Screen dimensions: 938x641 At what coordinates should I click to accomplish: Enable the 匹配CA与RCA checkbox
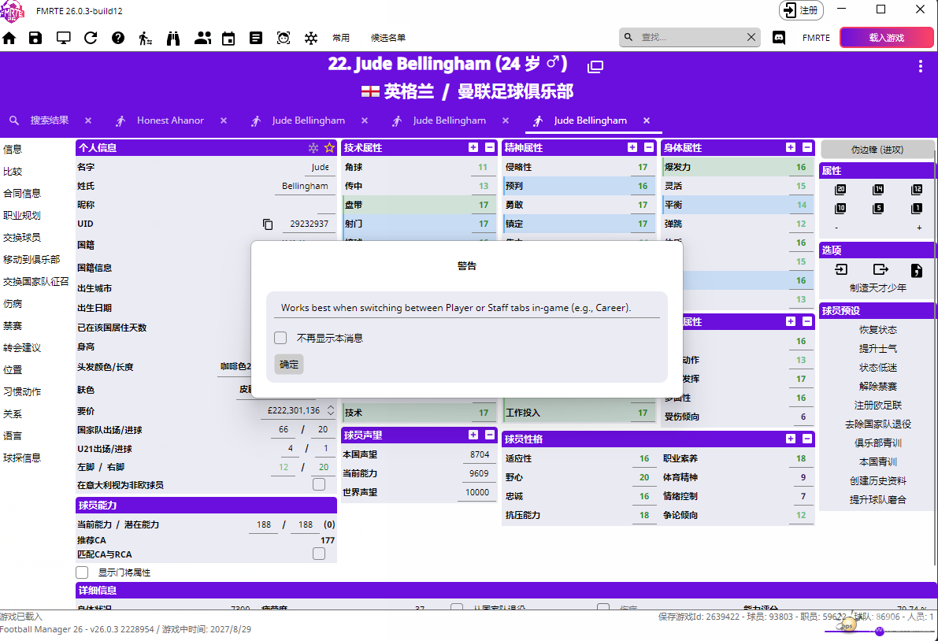click(x=319, y=554)
